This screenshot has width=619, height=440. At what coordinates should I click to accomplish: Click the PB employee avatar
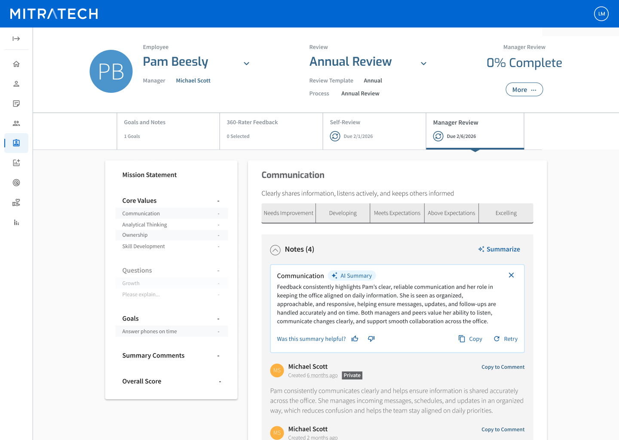coord(111,71)
